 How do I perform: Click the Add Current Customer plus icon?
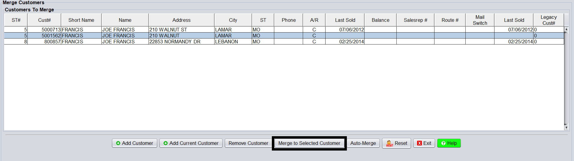166,143
